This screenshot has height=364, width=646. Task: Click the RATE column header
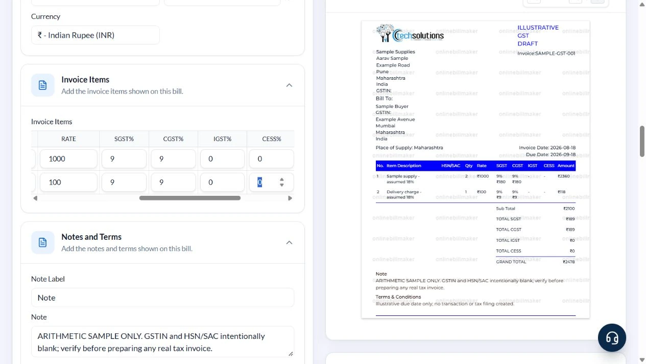[68, 139]
